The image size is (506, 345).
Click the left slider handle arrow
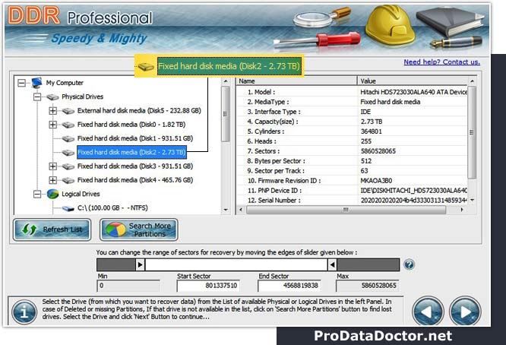pyautogui.click(x=140, y=265)
